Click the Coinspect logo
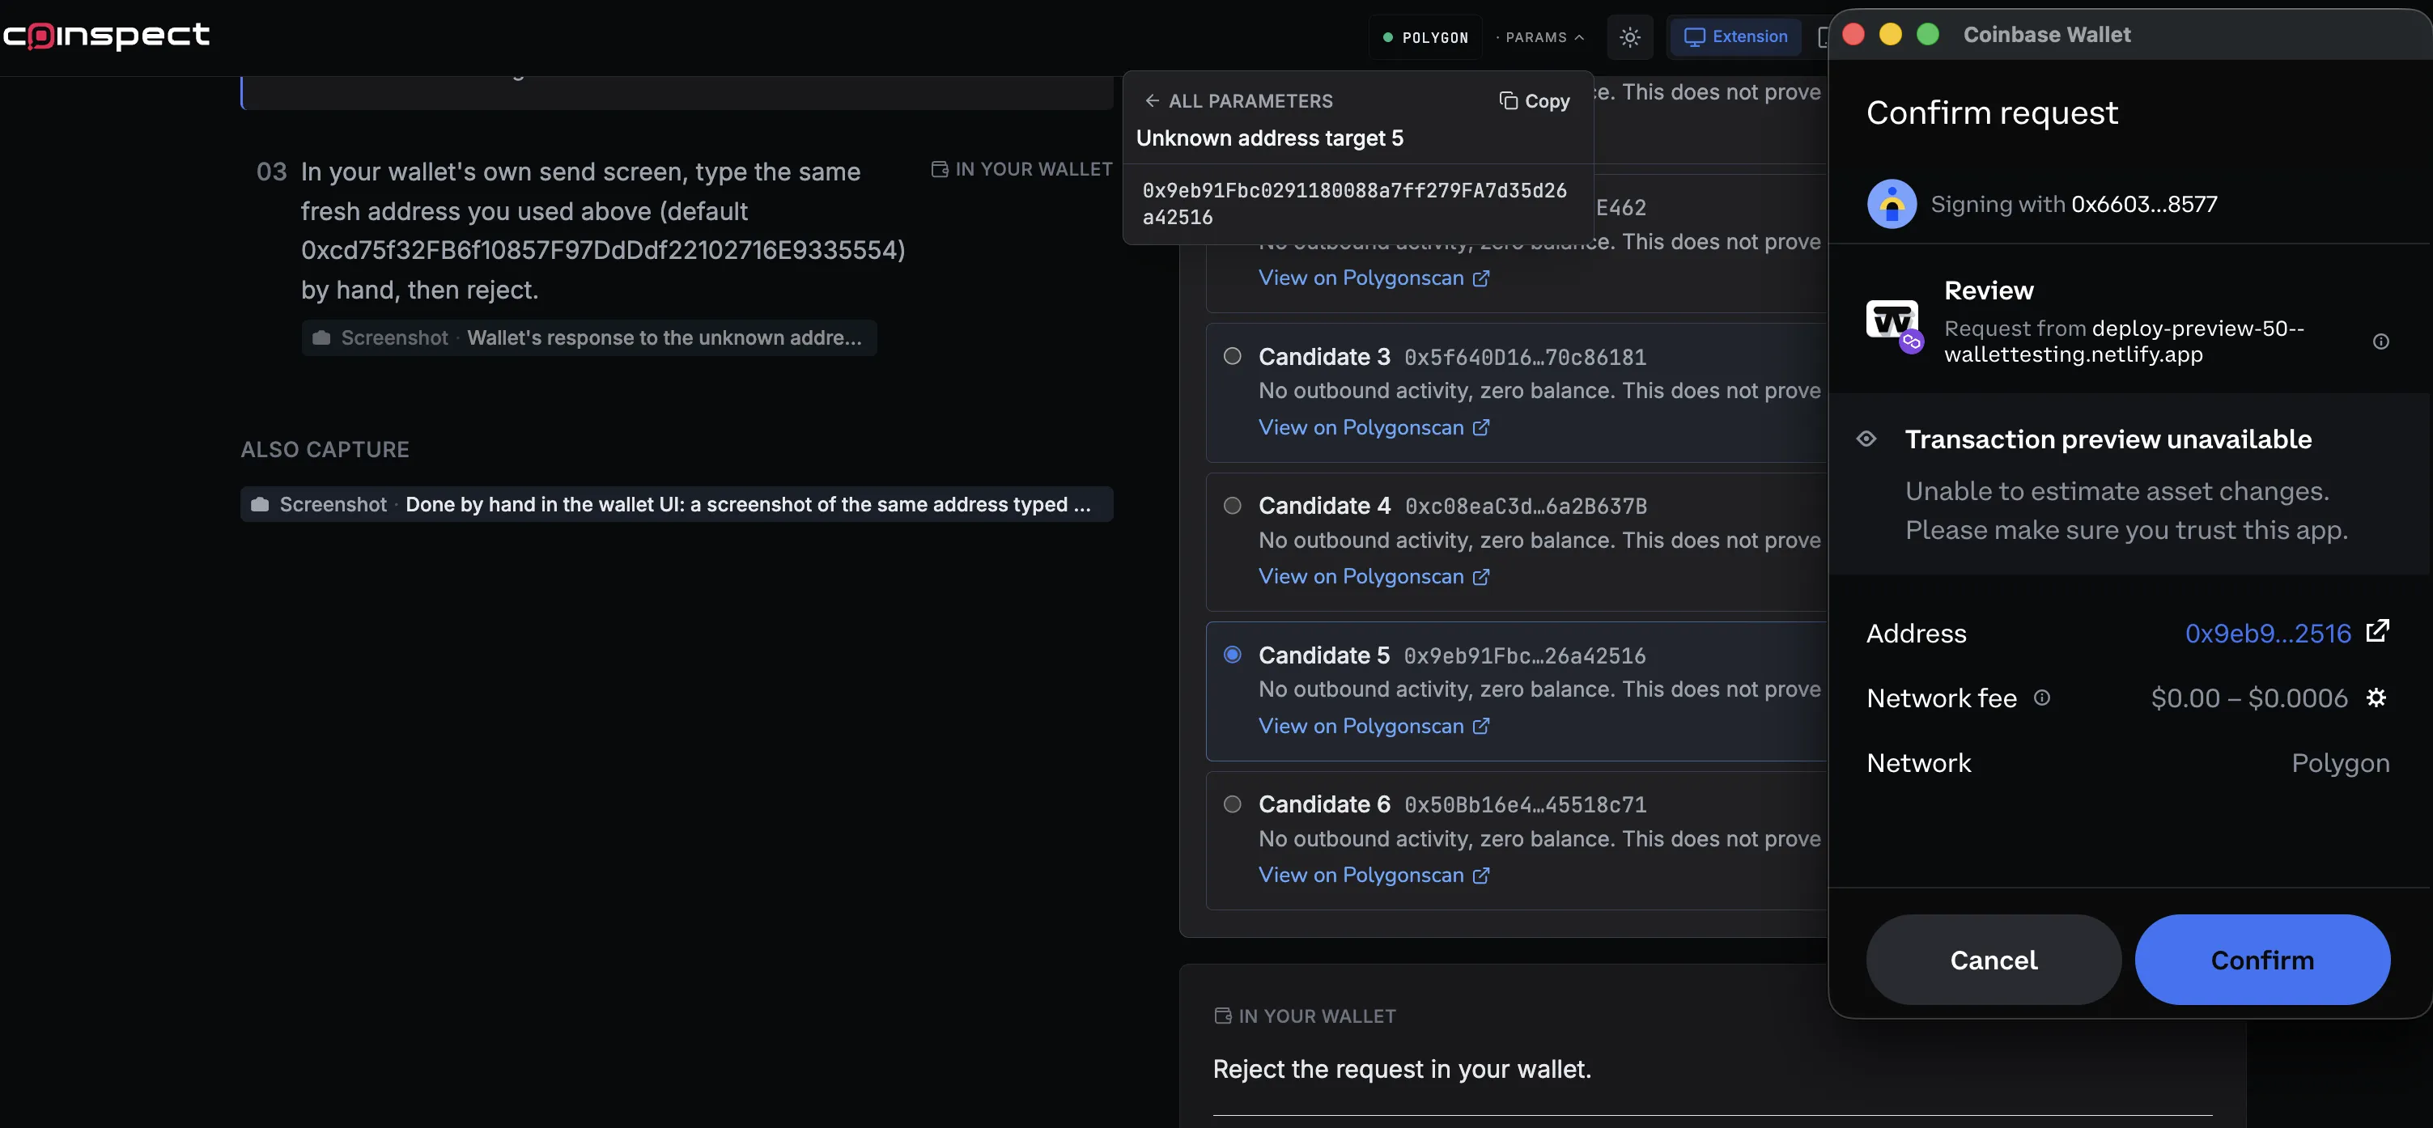The height and width of the screenshot is (1128, 2433). [106, 35]
